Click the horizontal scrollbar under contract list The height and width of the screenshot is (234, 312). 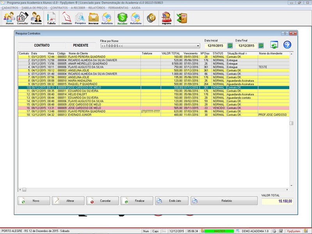tap(156, 190)
